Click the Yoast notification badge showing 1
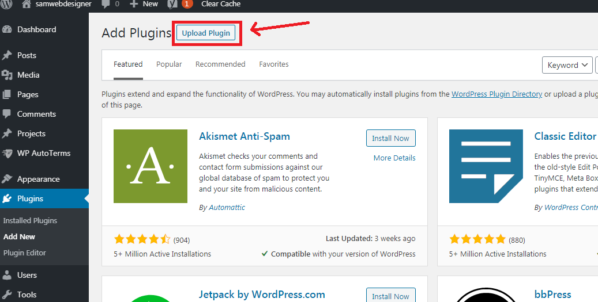The height and width of the screenshot is (302, 598). click(187, 4)
